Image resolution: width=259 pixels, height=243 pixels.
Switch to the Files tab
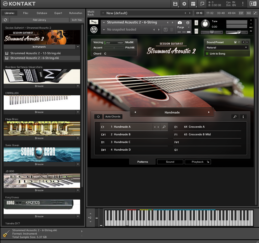(25, 13)
